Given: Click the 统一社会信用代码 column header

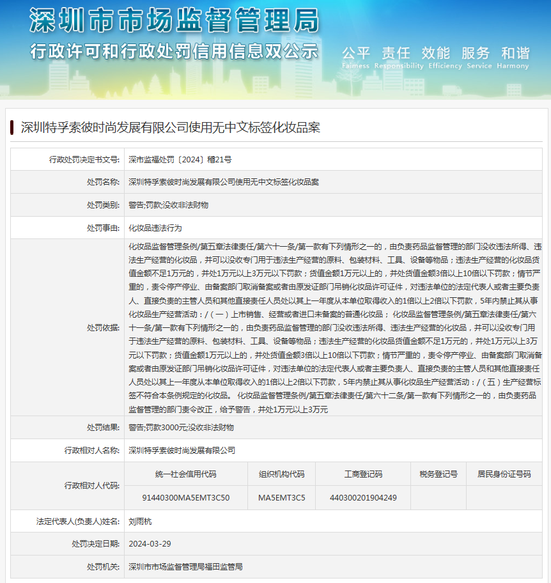Looking at the screenshot, I should pyautogui.click(x=186, y=474).
